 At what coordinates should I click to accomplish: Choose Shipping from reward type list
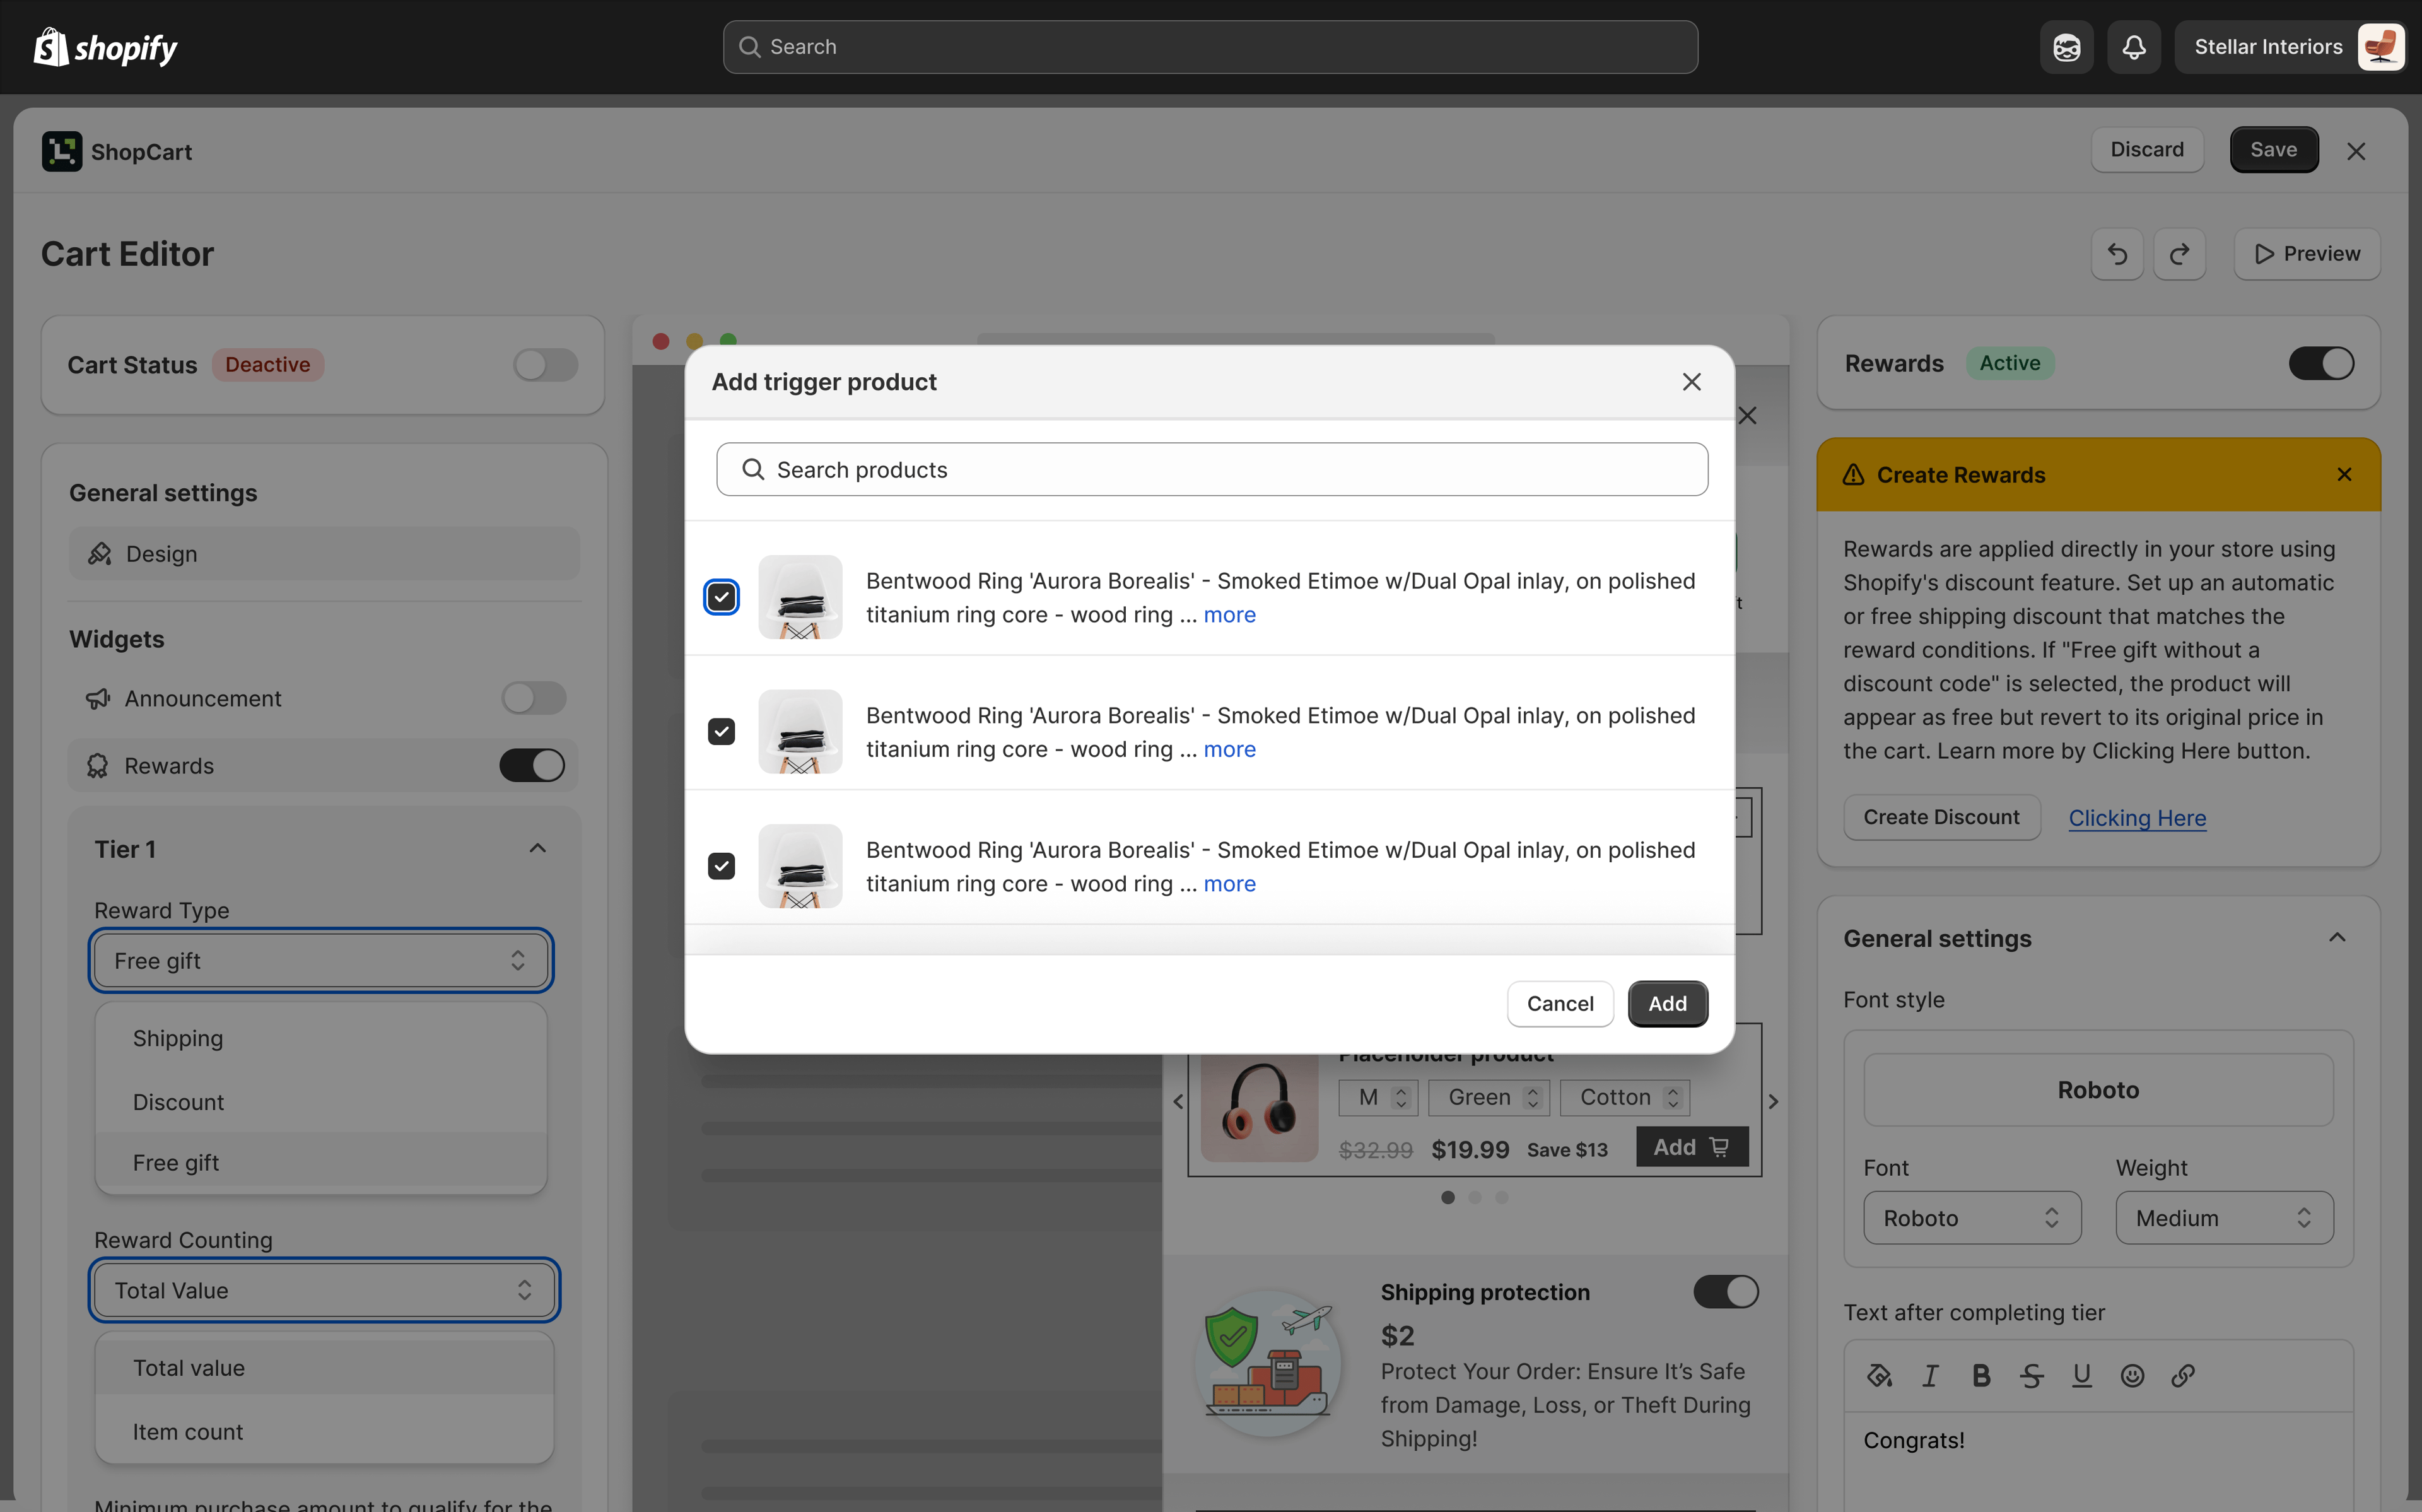click(x=178, y=1038)
